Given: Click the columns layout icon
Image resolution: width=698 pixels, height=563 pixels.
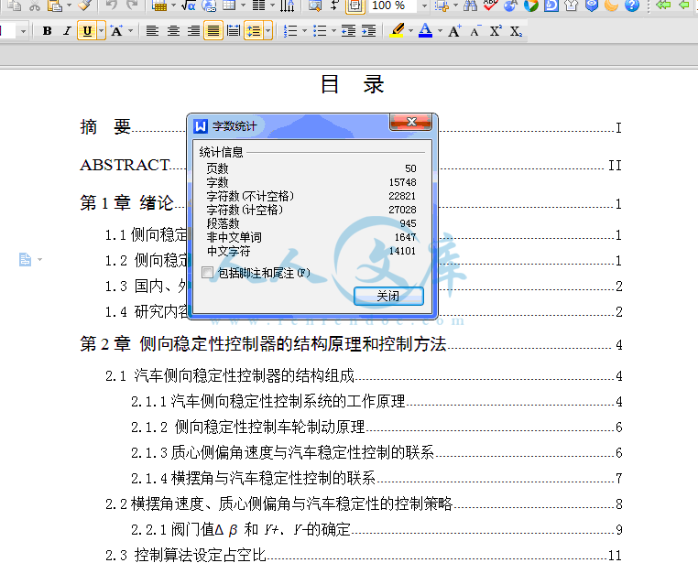Looking at the screenshot, I should pyautogui.click(x=258, y=5).
